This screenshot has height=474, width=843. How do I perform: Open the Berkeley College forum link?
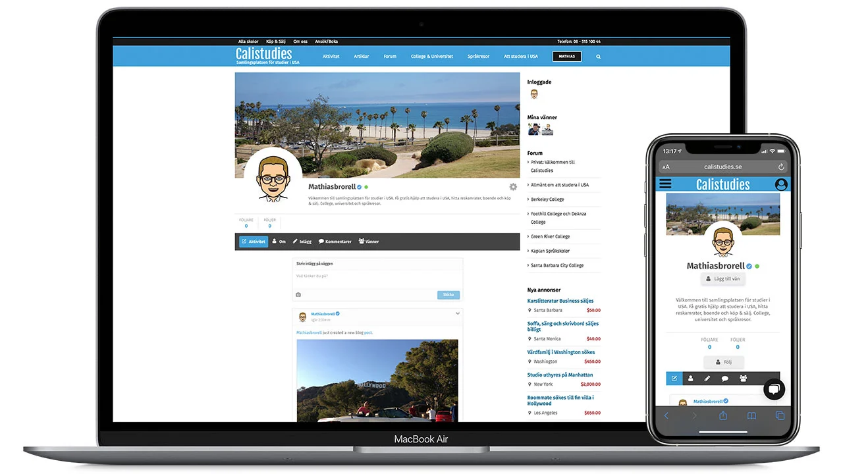point(547,199)
